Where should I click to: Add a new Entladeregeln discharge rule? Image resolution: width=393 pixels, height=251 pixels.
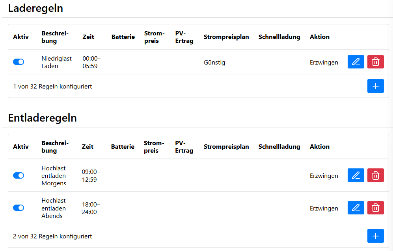pyautogui.click(x=375, y=236)
